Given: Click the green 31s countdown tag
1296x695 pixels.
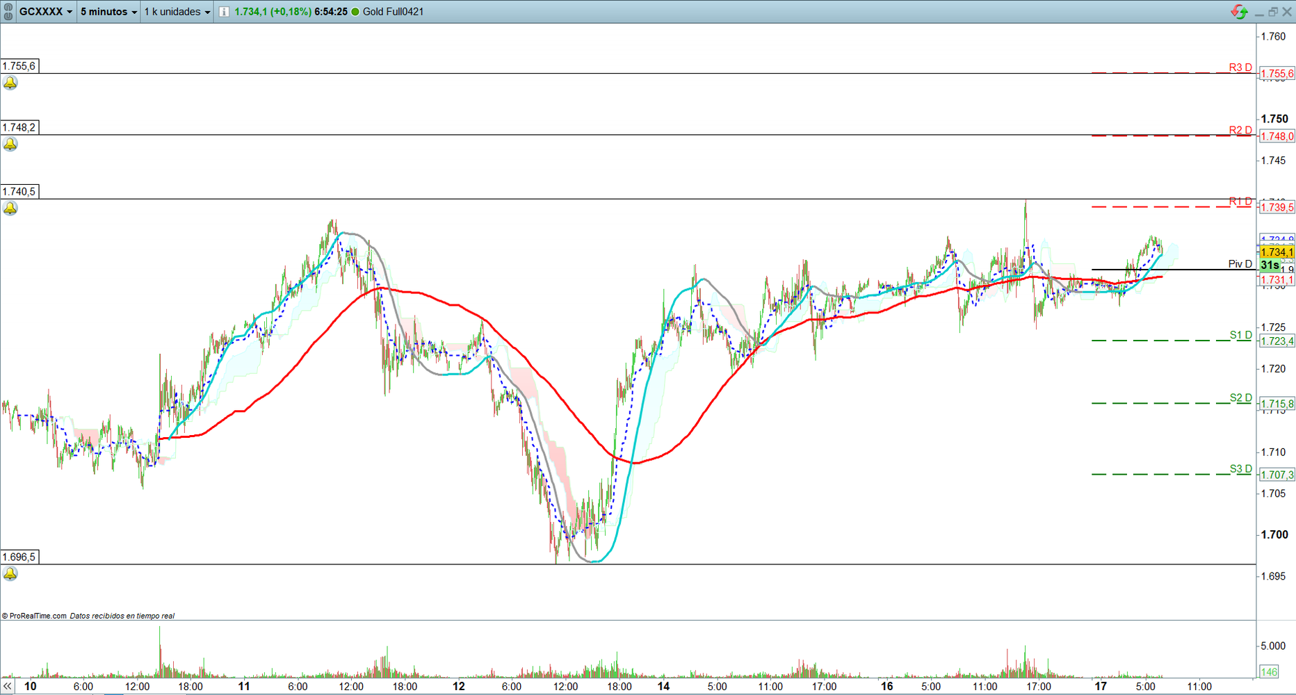Looking at the screenshot, I should click(x=1270, y=265).
